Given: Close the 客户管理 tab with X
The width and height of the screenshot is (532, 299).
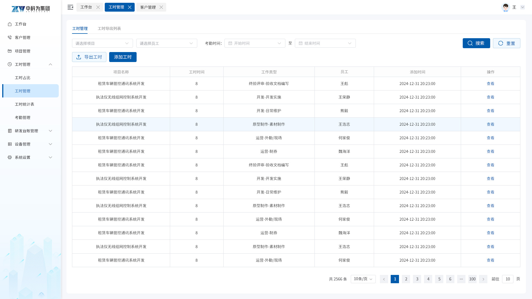Looking at the screenshot, I should point(161,7).
